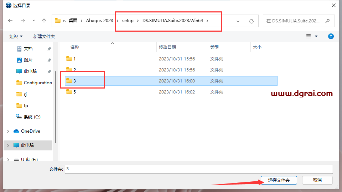342x192 pixels.
Task: Sort by 类型 column header
Action: coord(214,47)
